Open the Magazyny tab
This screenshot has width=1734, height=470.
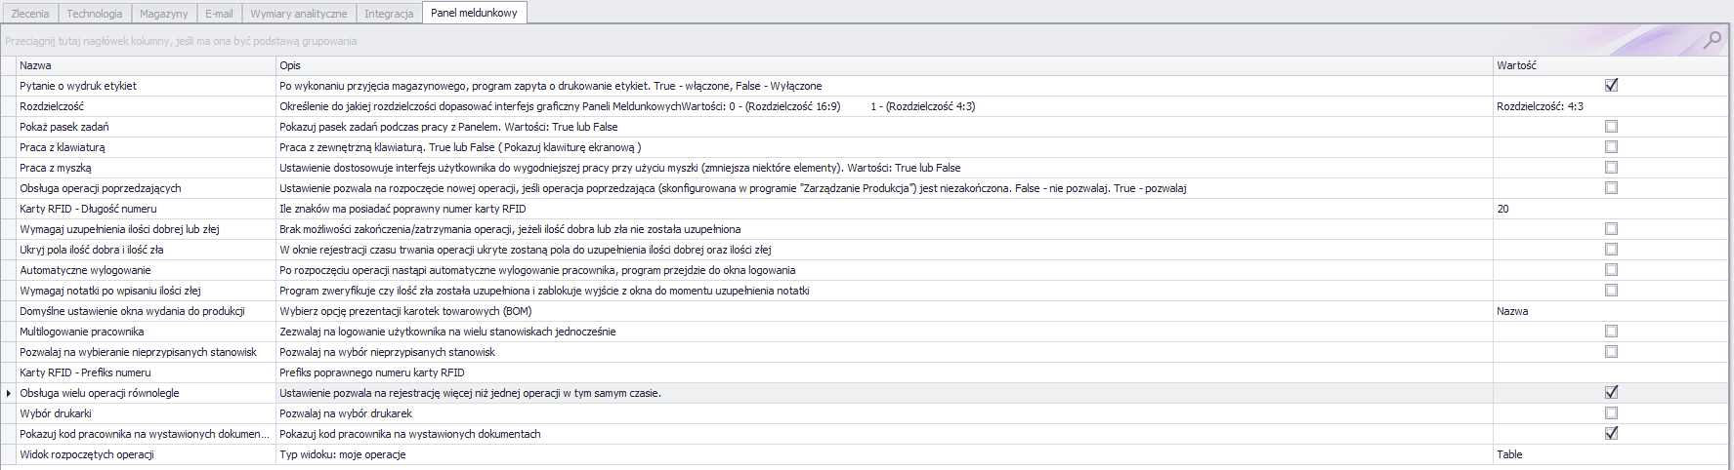coord(163,14)
